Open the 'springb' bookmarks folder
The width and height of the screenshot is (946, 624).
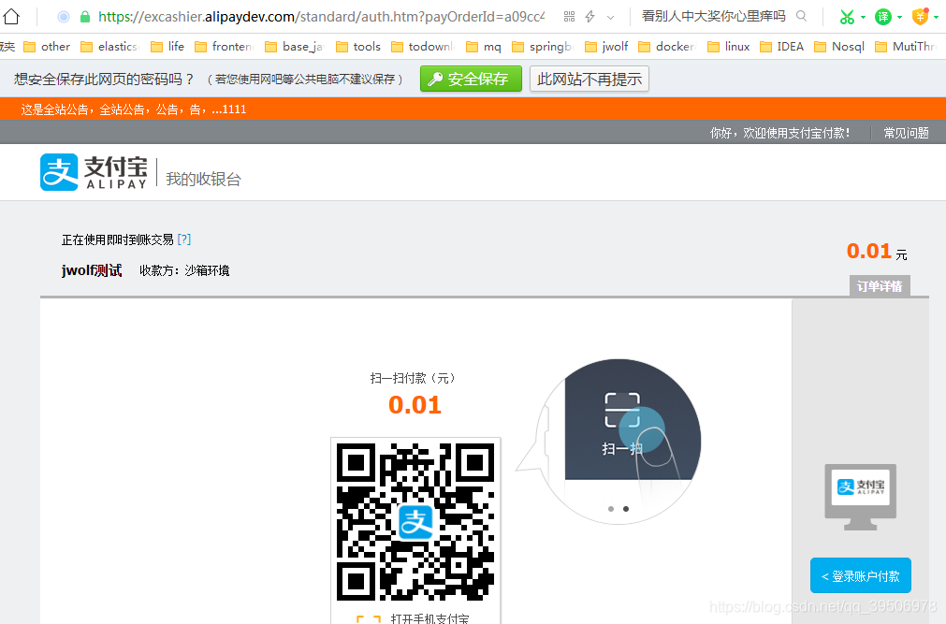coord(541,47)
